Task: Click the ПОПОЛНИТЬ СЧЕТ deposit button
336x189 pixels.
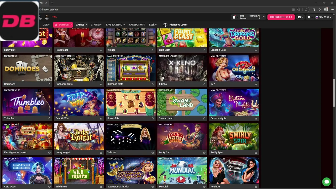Action: pyautogui.click(x=281, y=17)
